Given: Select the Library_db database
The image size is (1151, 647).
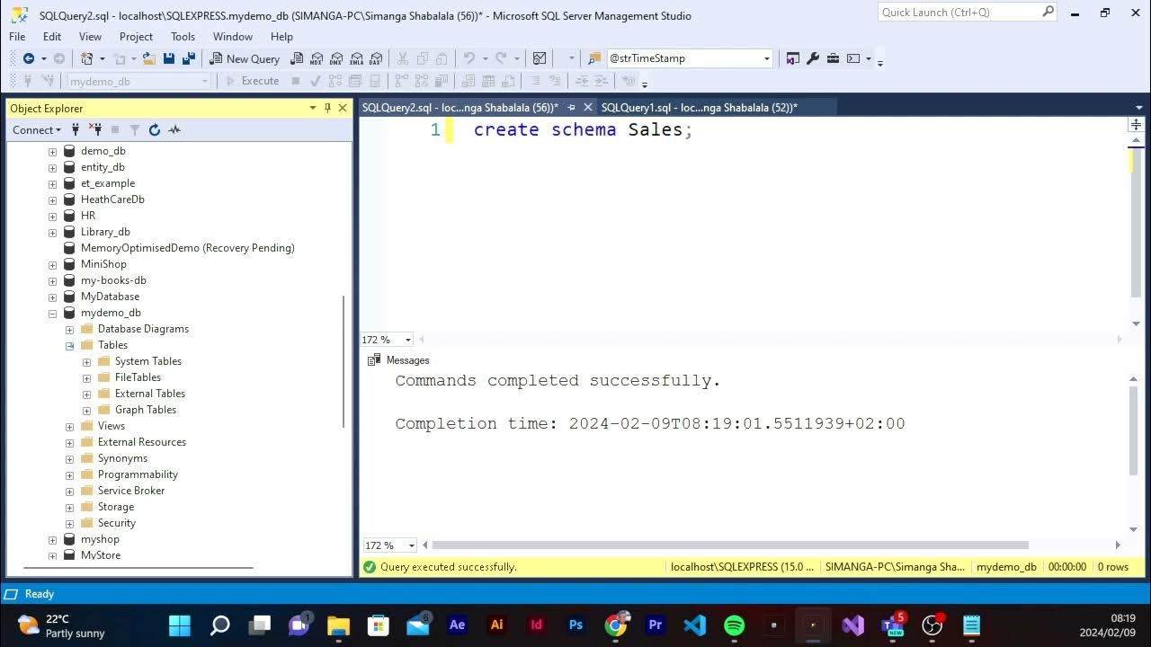Looking at the screenshot, I should 105,232.
